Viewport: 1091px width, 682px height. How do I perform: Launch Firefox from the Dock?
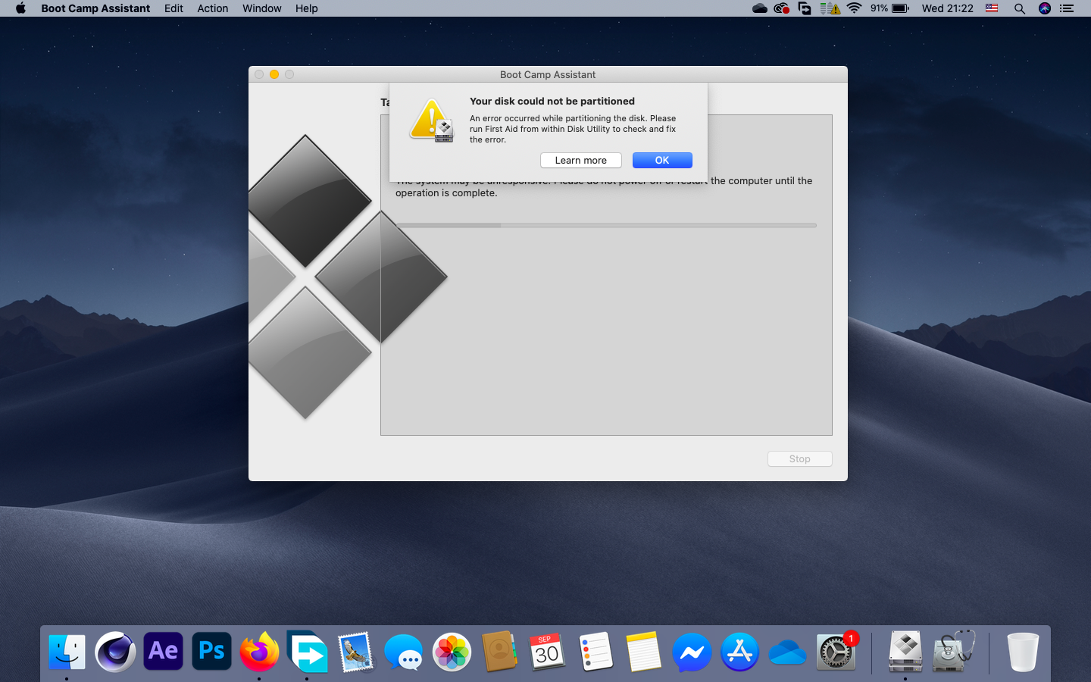tap(259, 652)
